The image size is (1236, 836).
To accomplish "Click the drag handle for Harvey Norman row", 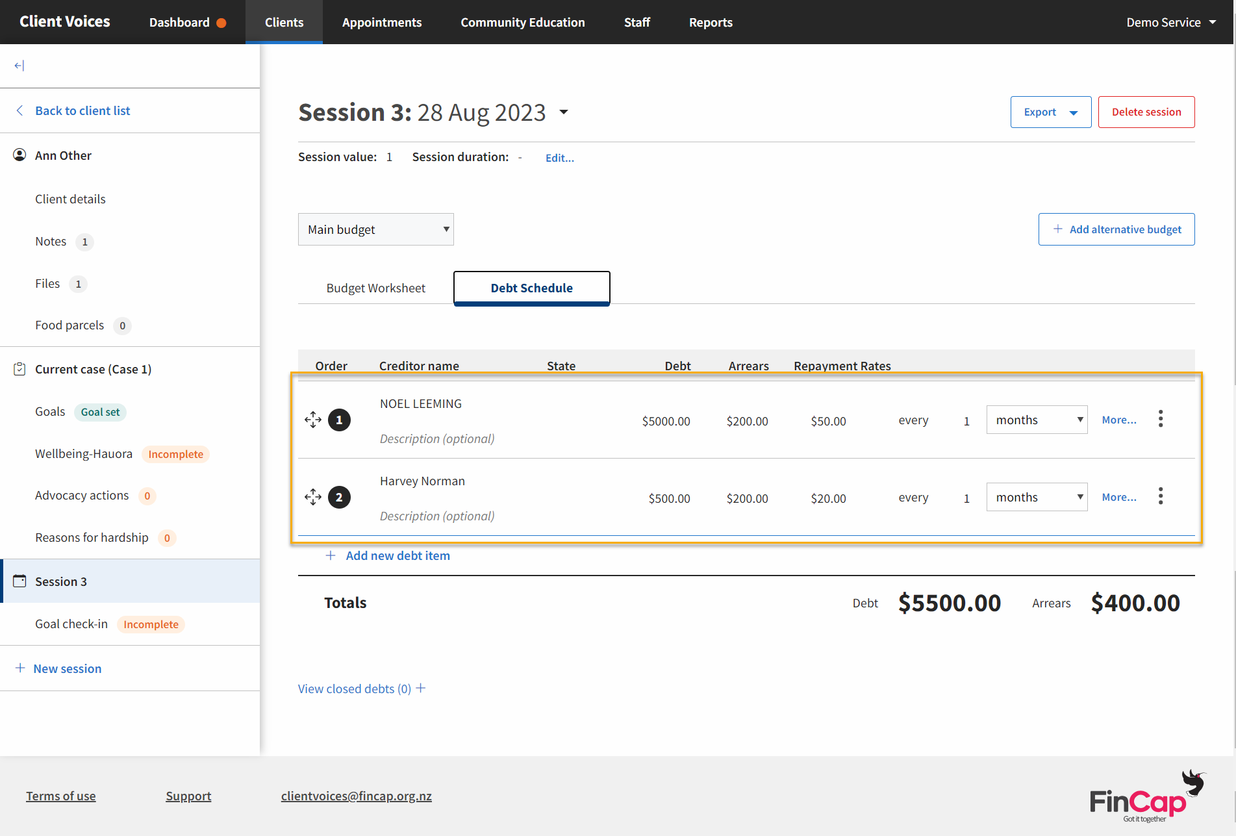I will pos(313,497).
